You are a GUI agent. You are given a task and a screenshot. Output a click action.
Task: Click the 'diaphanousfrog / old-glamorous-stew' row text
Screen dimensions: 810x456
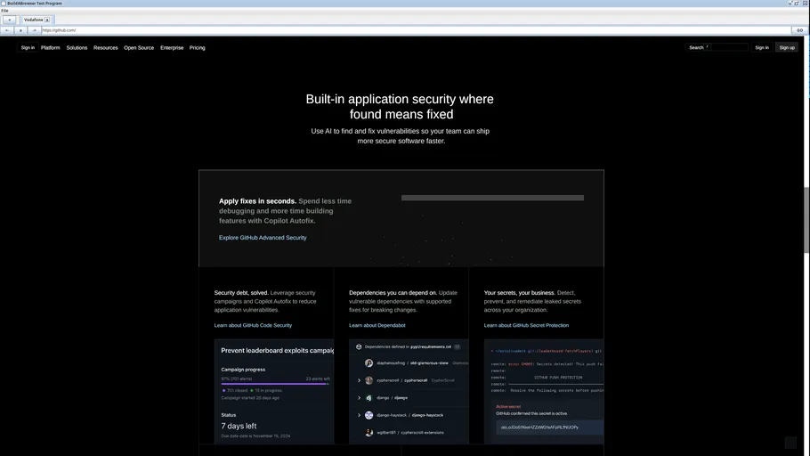(x=412, y=363)
